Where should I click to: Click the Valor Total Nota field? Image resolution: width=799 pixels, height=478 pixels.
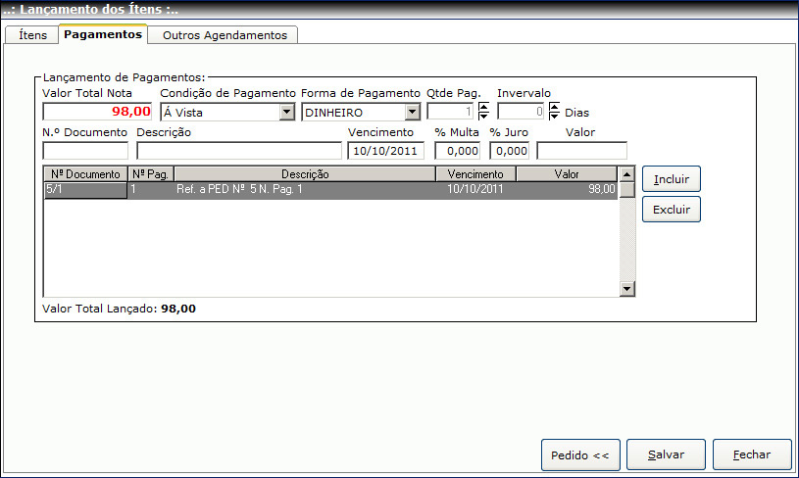(x=97, y=112)
